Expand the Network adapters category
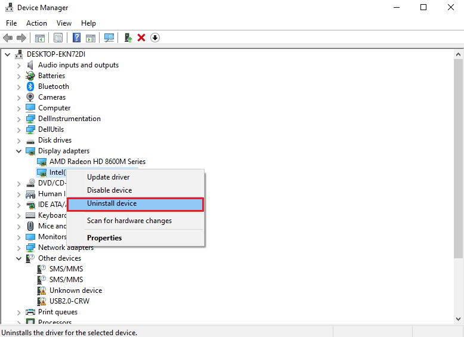 pos(19,248)
